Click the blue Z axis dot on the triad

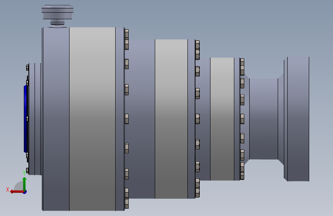click(25, 192)
